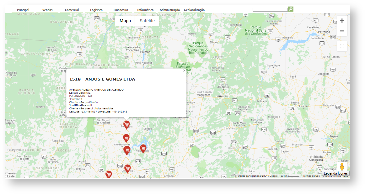Click the search text field in the header

coord(270,9)
